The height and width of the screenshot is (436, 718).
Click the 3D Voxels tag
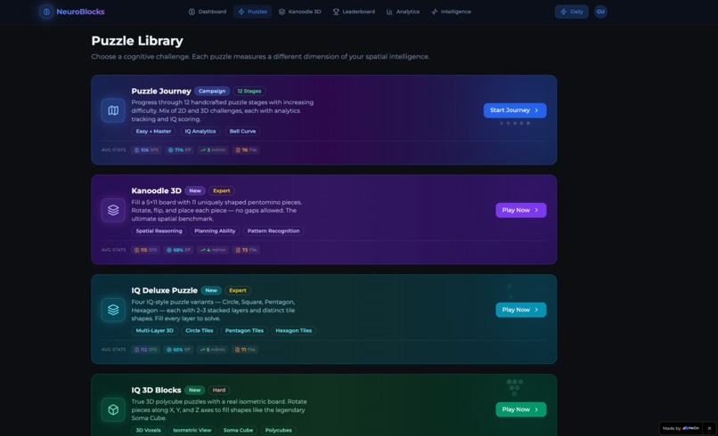(149, 431)
